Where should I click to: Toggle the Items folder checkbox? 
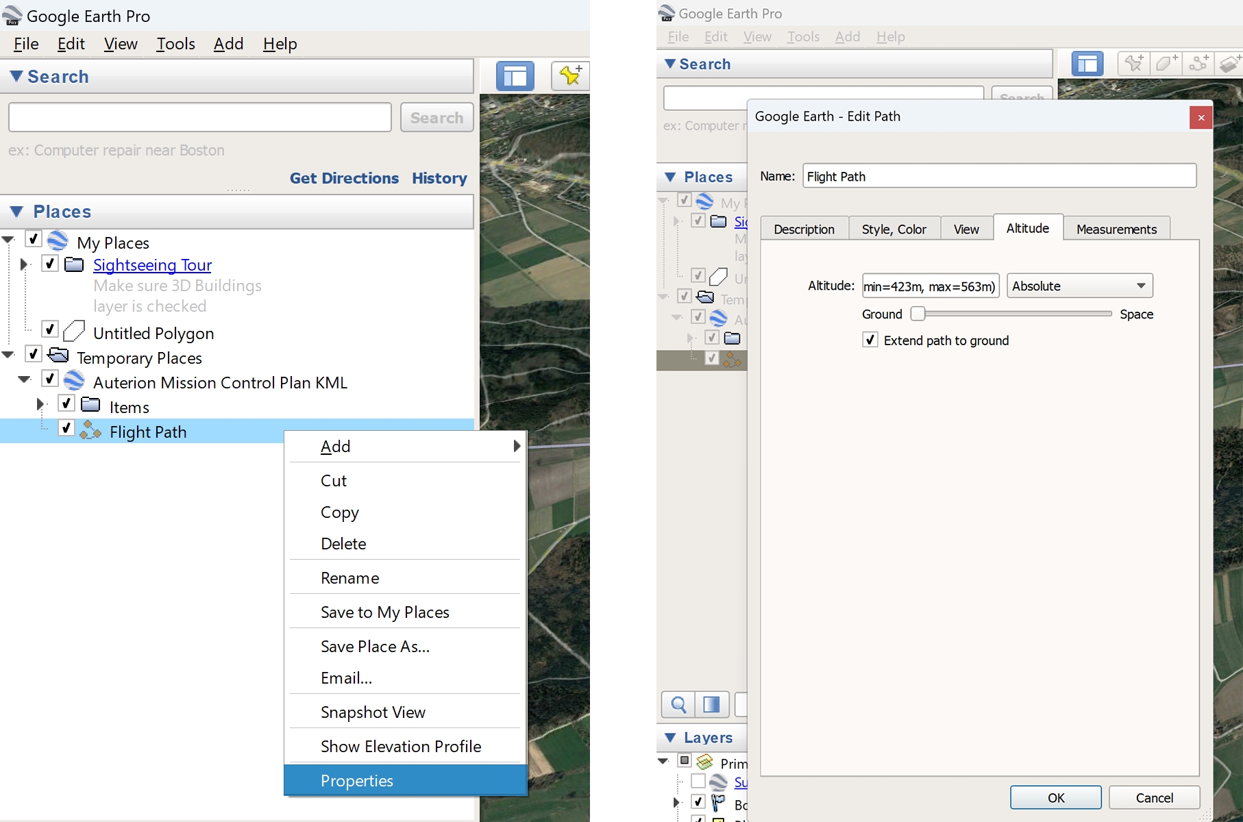click(x=66, y=403)
